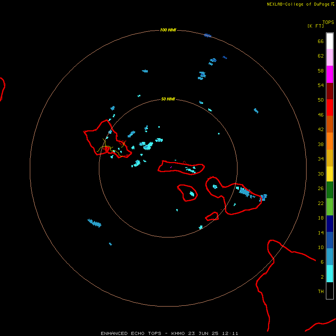Click the 100 NMI range ring label
This screenshot has width=336, height=336.
point(168,30)
